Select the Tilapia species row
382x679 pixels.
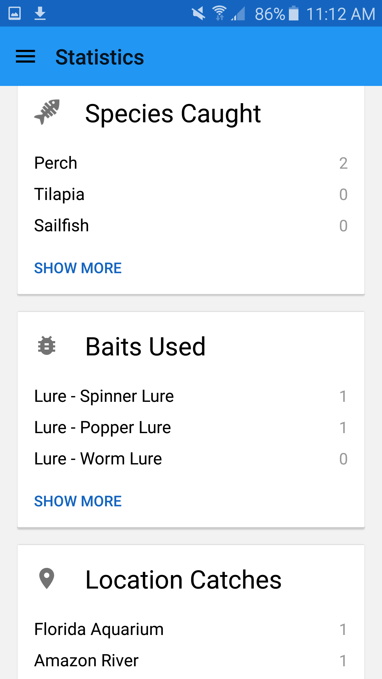tap(191, 194)
